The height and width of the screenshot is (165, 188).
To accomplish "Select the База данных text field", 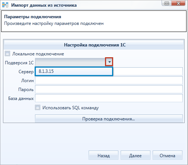I will pyautogui.click(x=109, y=98).
